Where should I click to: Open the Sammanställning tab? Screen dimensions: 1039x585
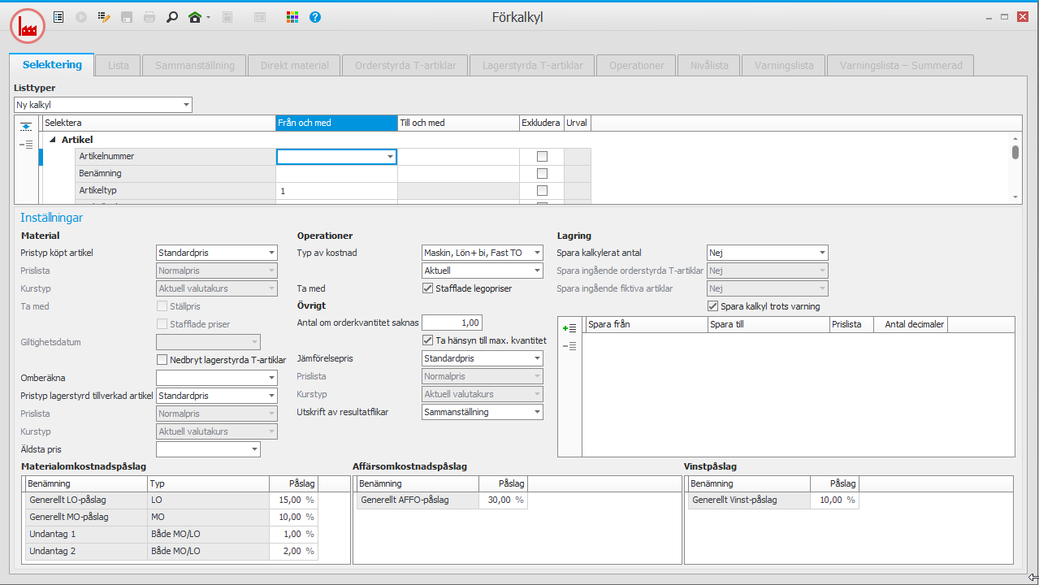[x=195, y=65]
